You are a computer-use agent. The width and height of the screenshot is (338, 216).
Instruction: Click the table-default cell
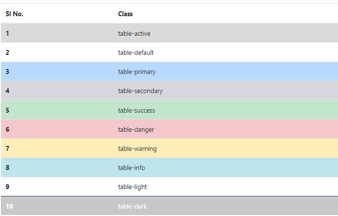tap(136, 52)
